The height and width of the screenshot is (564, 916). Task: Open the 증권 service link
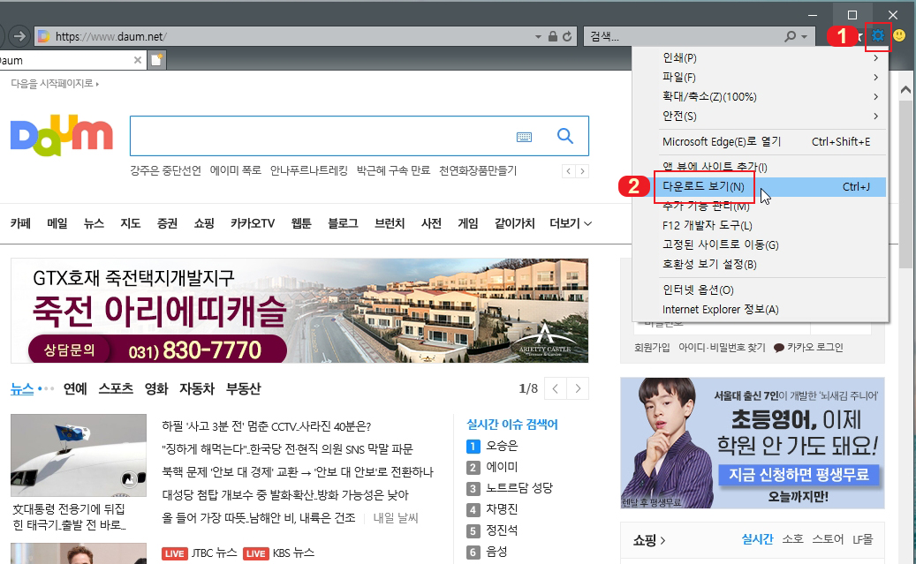pyautogui.click(x=167, y=223)
